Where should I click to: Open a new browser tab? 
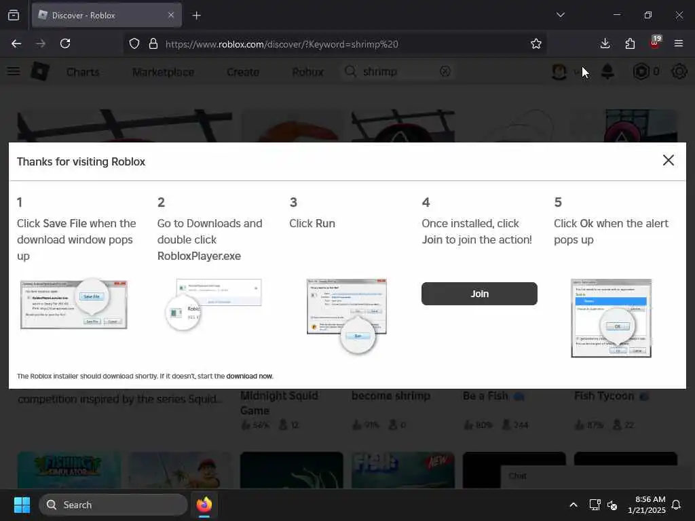[196, 16]
